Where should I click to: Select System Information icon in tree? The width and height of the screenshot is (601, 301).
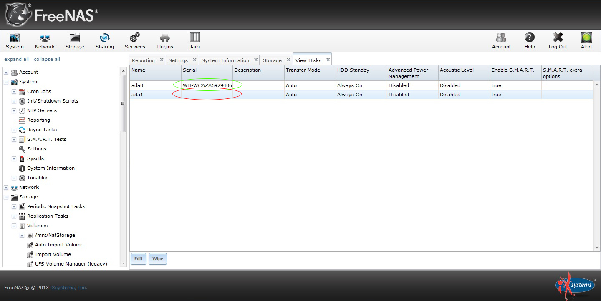point(22,168)
